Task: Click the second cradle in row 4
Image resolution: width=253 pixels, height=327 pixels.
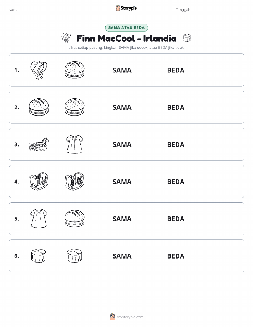Action: pyautogui.click(x=75, y=181)
